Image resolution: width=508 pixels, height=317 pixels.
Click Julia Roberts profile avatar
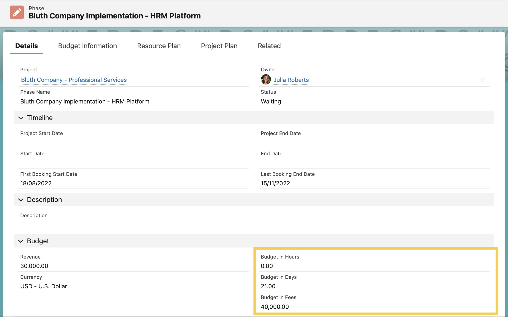click(x=266, y=80)
